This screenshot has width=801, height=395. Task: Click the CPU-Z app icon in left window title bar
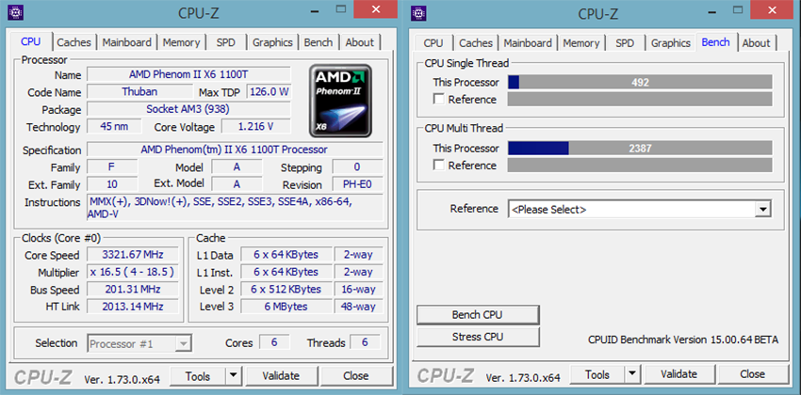point(16,11)
